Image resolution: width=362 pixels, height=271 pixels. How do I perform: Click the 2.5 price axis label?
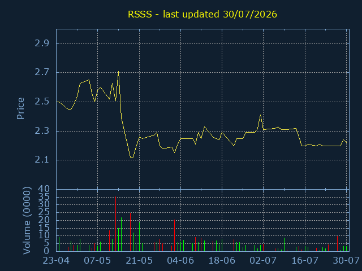[x=42, y=102]
